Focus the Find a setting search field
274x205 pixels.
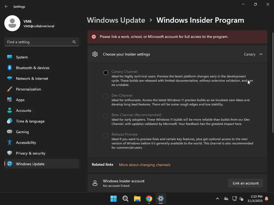[41, 42]
